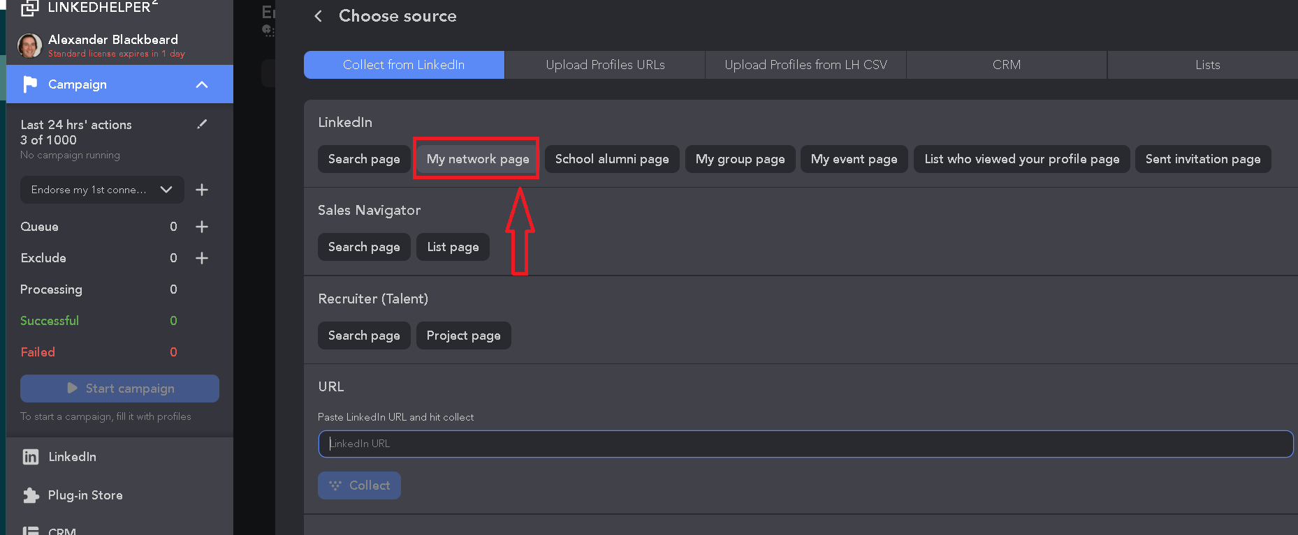1298x535 pixels.
Task: Open the Exclude list
Action: 43,258
